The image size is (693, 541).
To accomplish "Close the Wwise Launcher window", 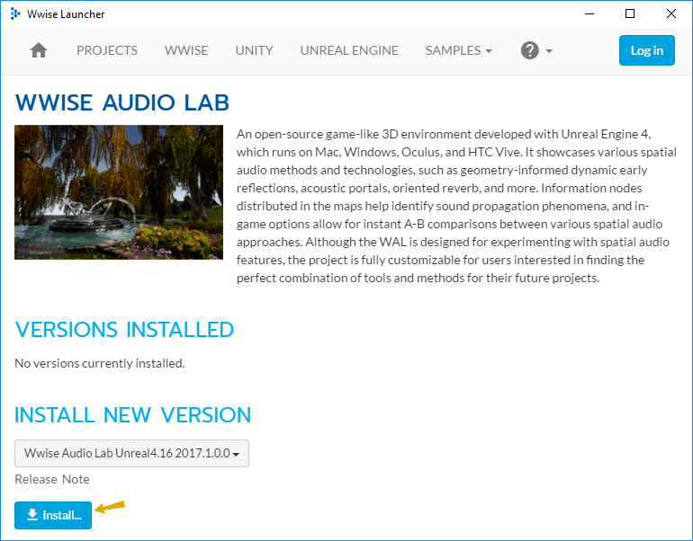I will coord(671,13).
